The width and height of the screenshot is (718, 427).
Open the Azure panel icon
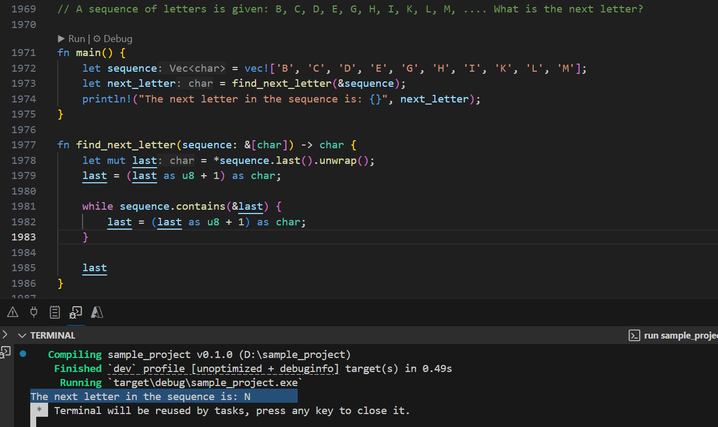point(97,312)
